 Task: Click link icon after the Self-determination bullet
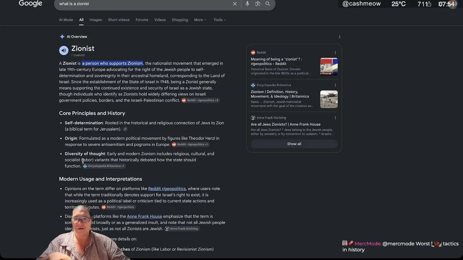coord(125,129)
